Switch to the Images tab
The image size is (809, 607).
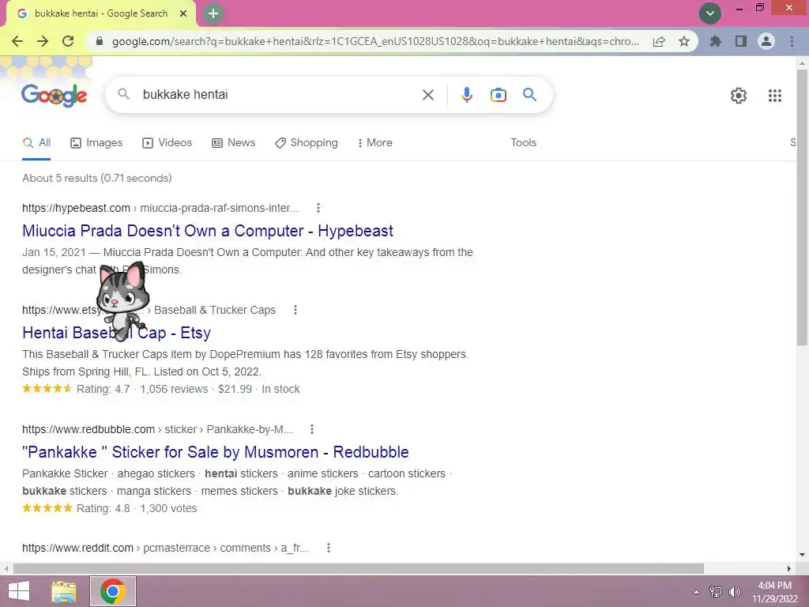pos(96,142)
